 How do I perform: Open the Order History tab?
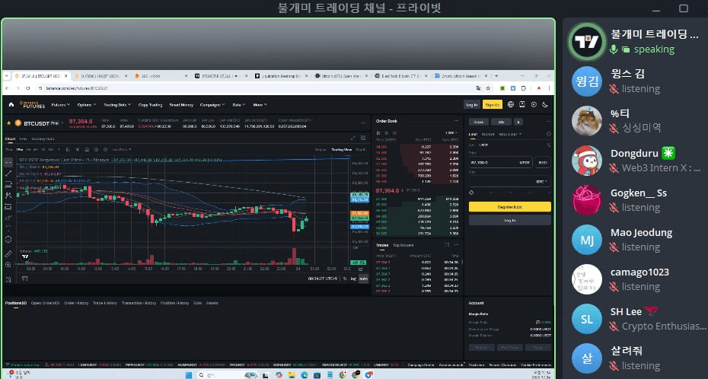(76, 303)
